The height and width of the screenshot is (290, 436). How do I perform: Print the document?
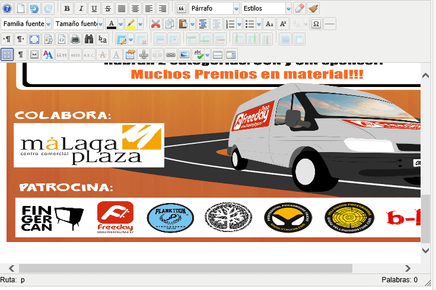(x=75, y=39)
